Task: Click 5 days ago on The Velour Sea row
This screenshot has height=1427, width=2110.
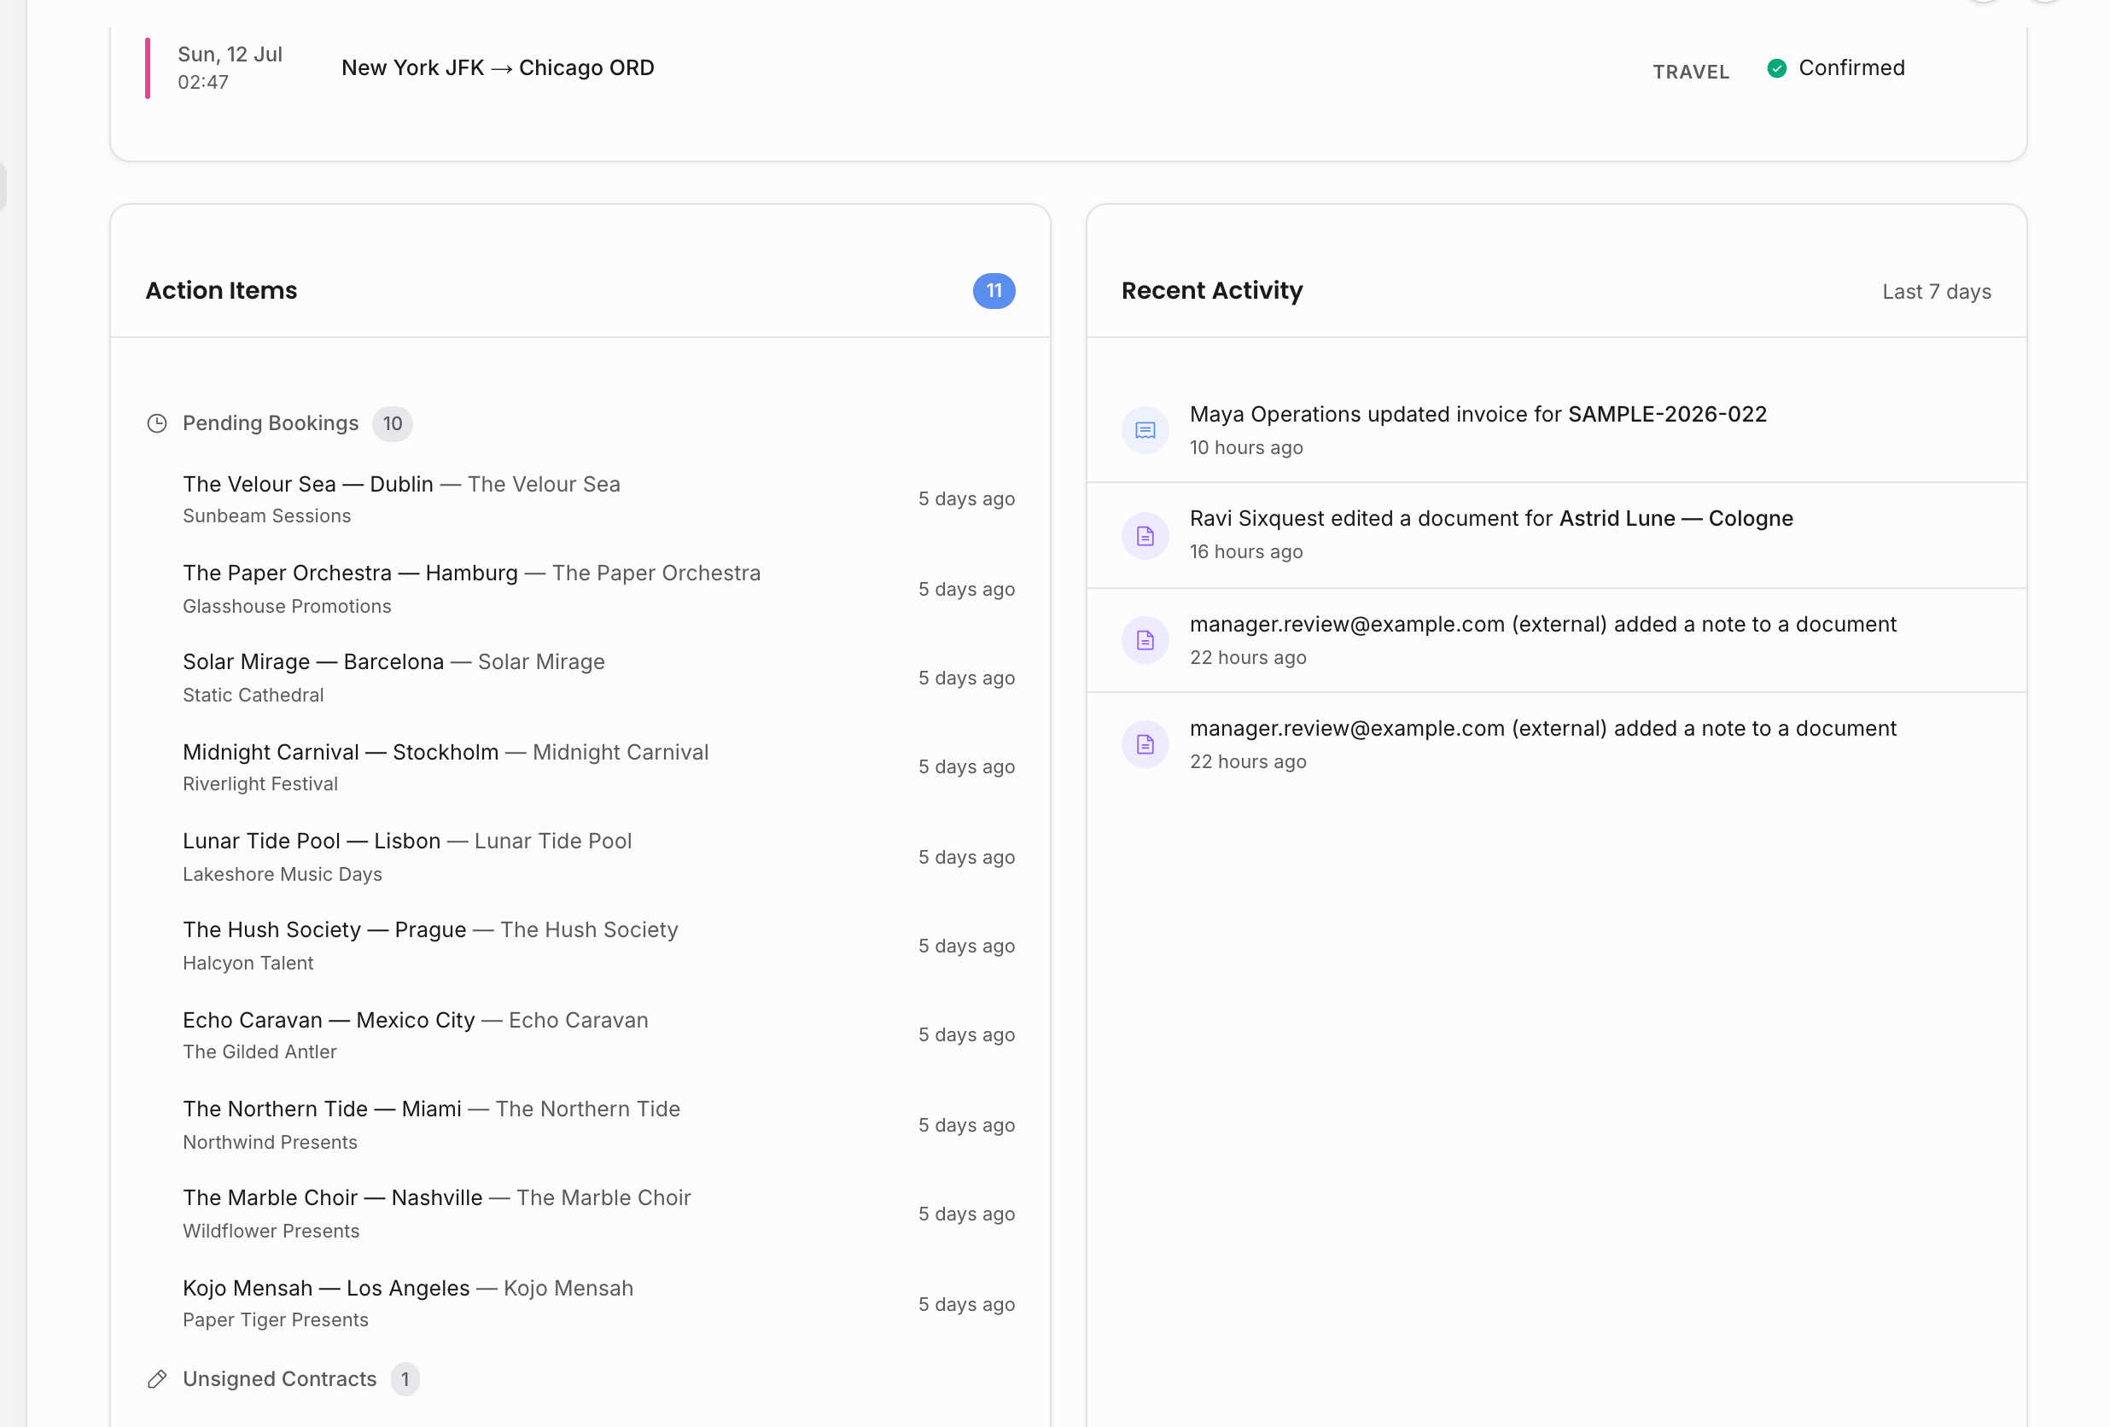Action: [966, 499]
